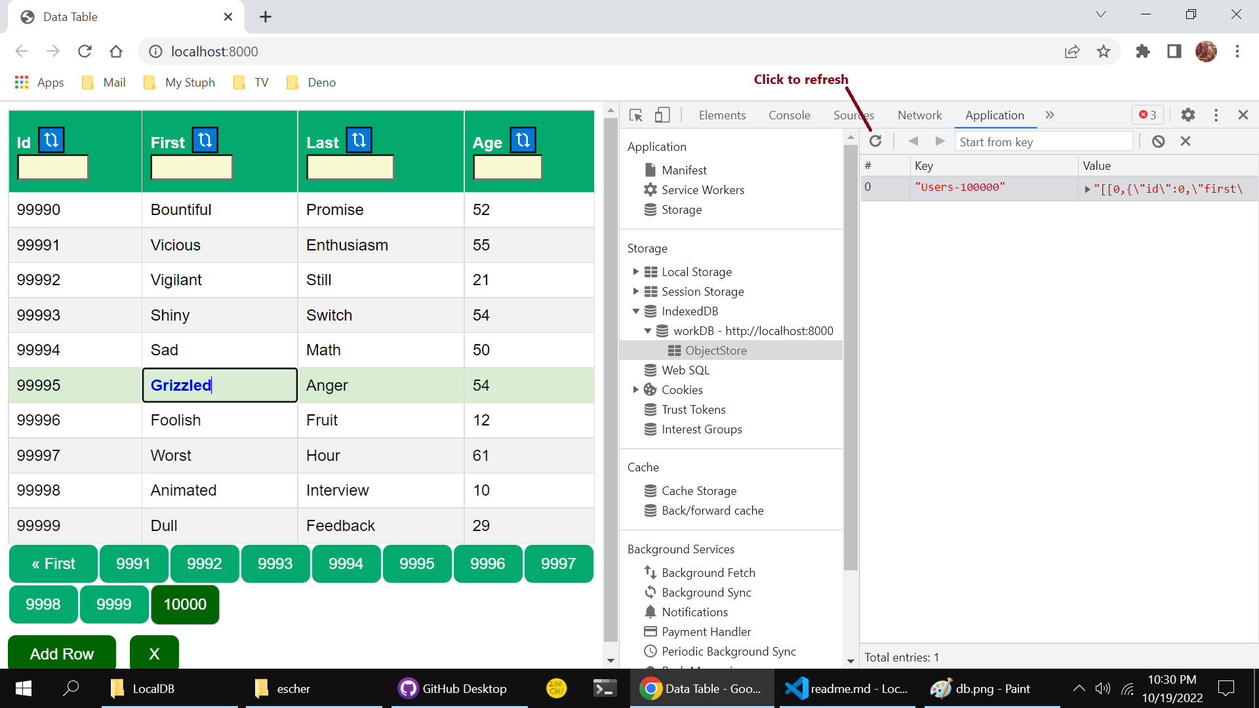Screen dimensions: 1259x708
Task: Go to table page 9995
Action: click(416, 564)
